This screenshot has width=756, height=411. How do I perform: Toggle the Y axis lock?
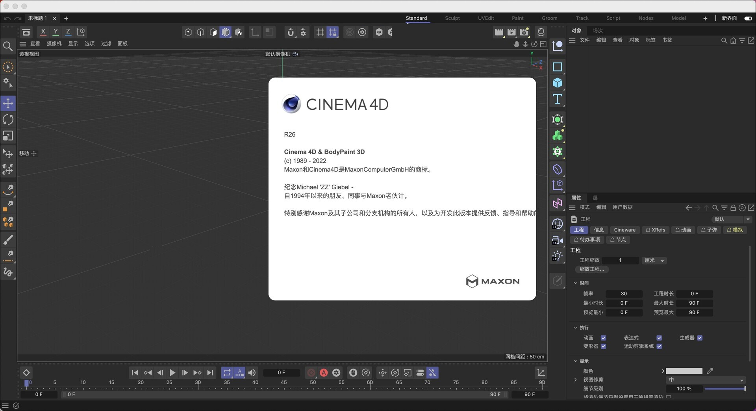(x=56, y=32)
